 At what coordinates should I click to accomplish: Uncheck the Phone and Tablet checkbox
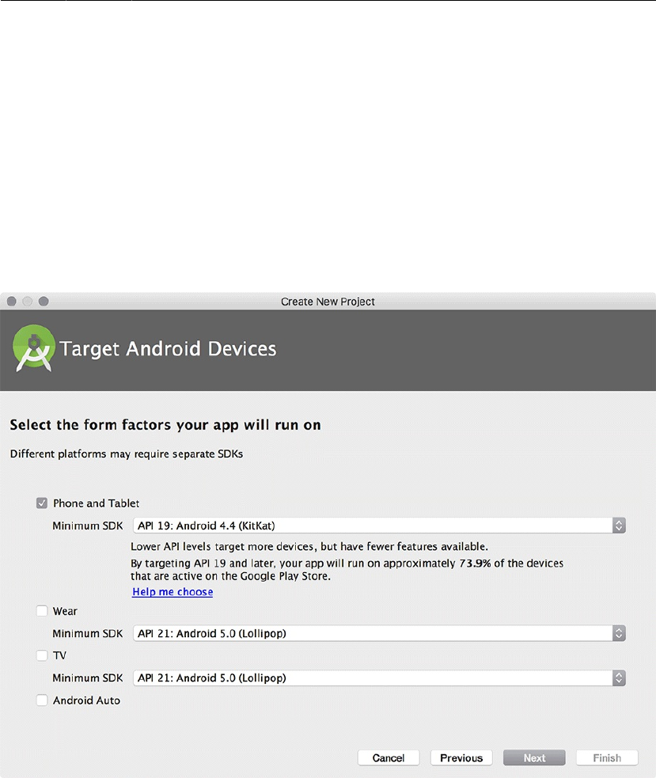(42, 503)
